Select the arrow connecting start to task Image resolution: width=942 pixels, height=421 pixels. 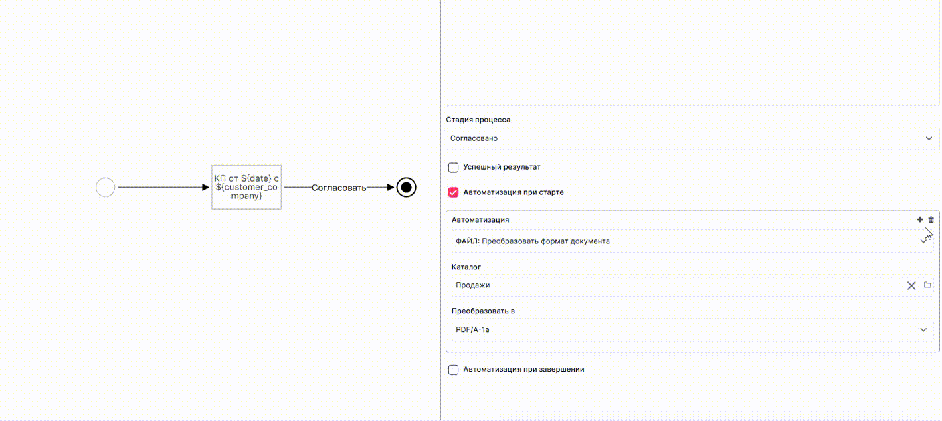(x=164, y=188)
